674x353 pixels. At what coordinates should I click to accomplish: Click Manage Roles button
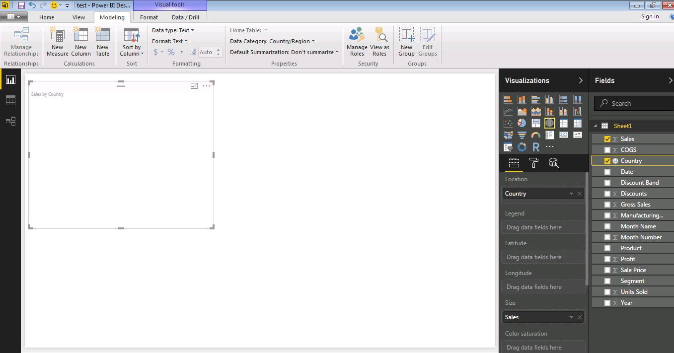tap(357, 42)
